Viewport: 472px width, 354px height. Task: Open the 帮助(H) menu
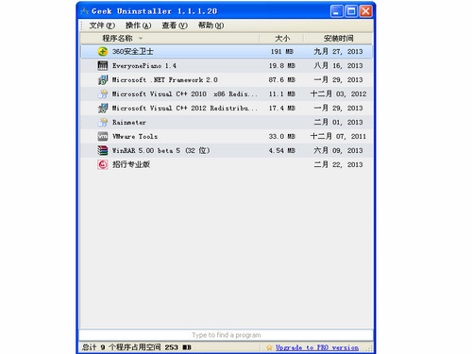pos(211,25)
